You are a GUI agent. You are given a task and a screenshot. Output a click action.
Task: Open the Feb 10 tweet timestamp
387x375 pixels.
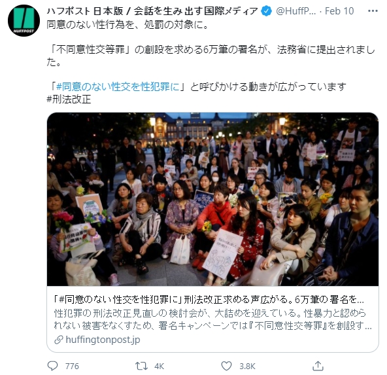click(339, 11)
